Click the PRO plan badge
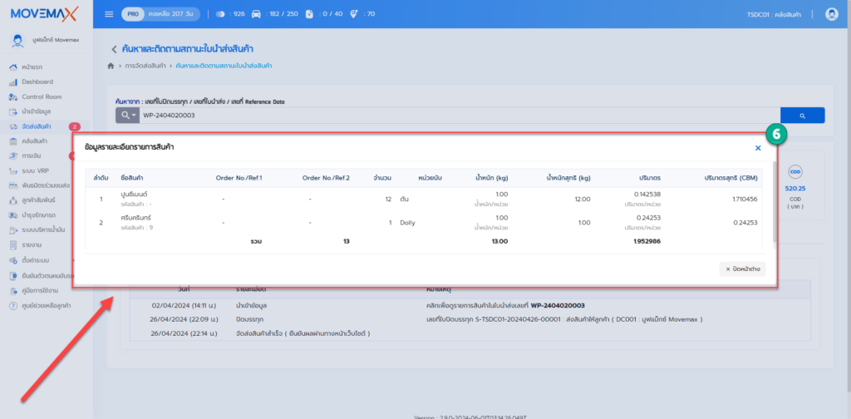This screenshot has width=851, height=419. pos(133,14)
